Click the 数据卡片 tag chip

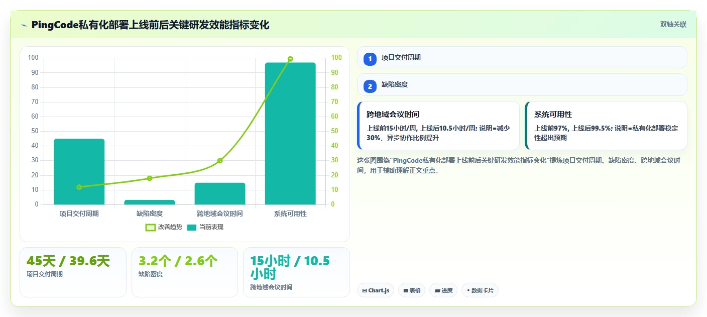pyautogui.click(x=480, y=290)
